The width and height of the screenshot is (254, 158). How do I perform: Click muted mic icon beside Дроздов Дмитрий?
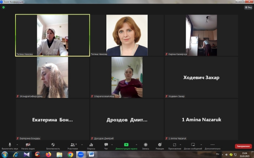pos(92,138)
